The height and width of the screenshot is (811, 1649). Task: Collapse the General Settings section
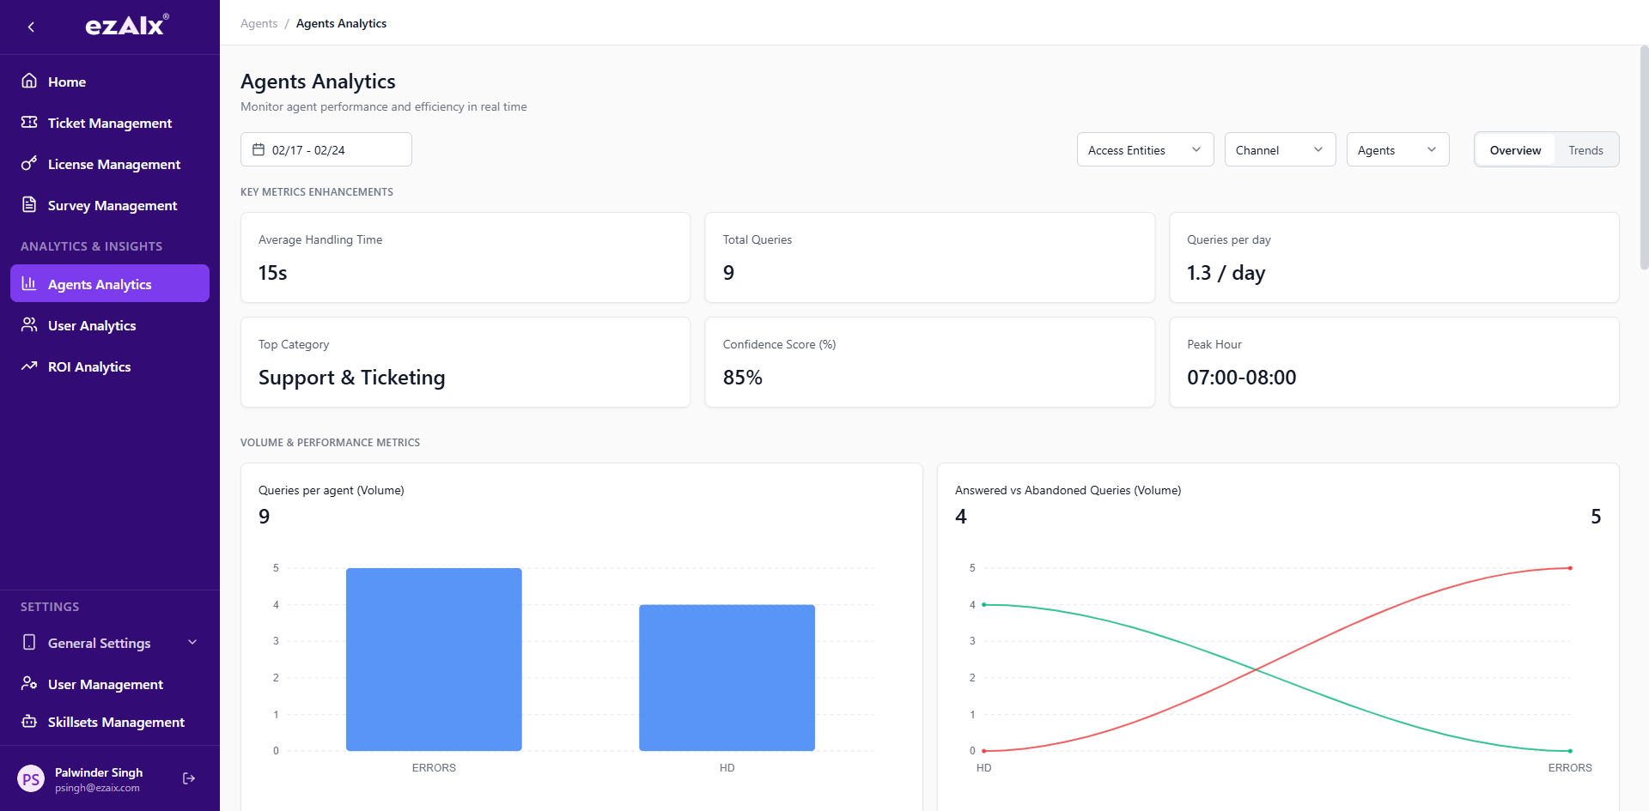192,642
